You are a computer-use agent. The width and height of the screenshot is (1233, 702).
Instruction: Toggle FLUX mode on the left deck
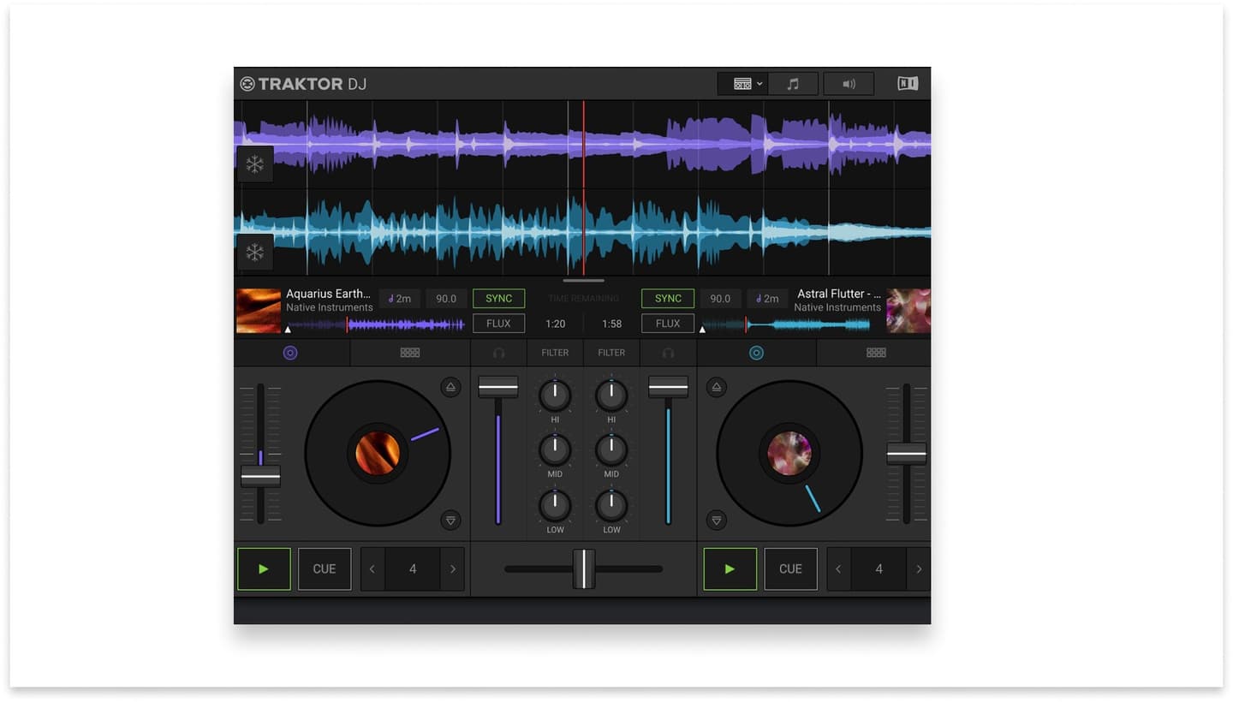tap(498, 323)
